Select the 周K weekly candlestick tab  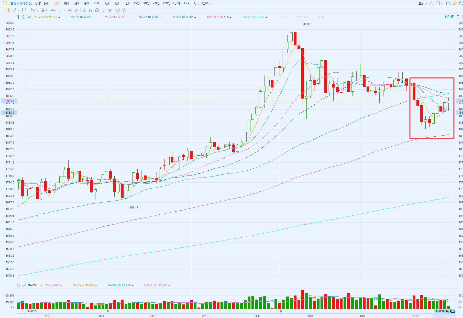67,3
